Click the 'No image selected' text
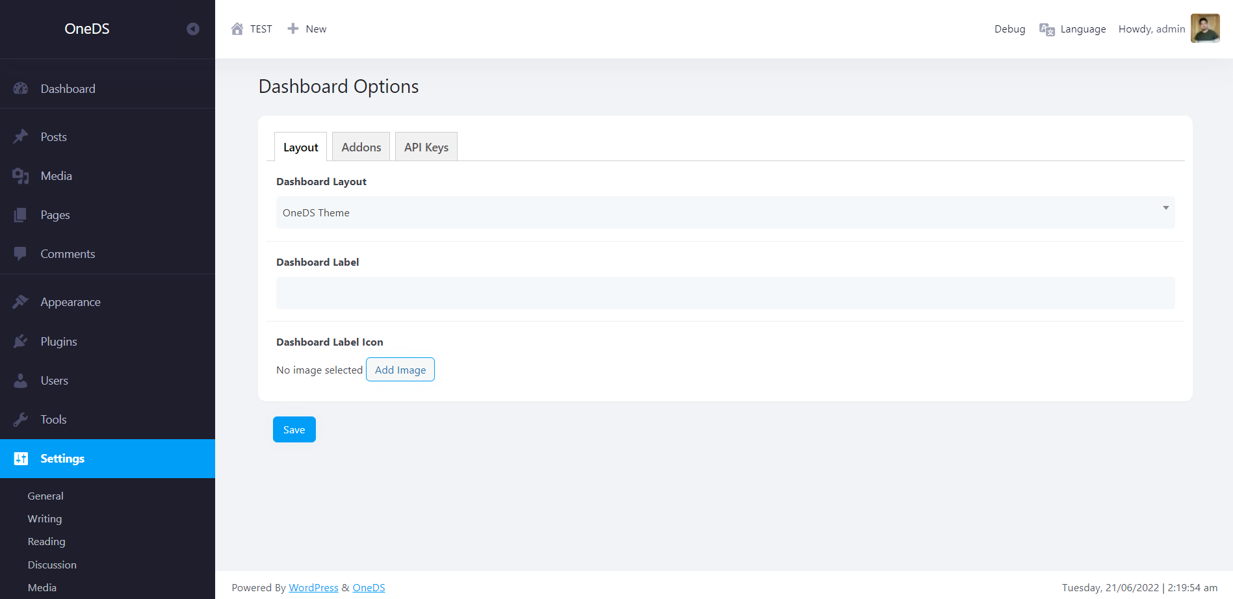This screenshot has height=599, width=1233. (x=319, y=370)
